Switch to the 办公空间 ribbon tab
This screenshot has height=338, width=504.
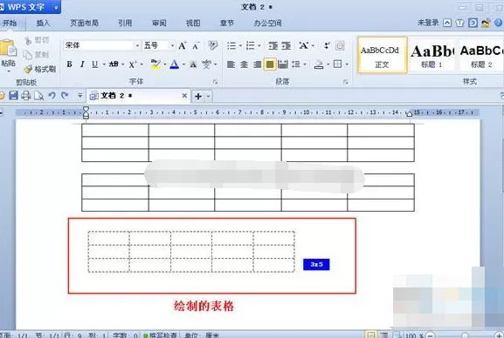point(268,24)
